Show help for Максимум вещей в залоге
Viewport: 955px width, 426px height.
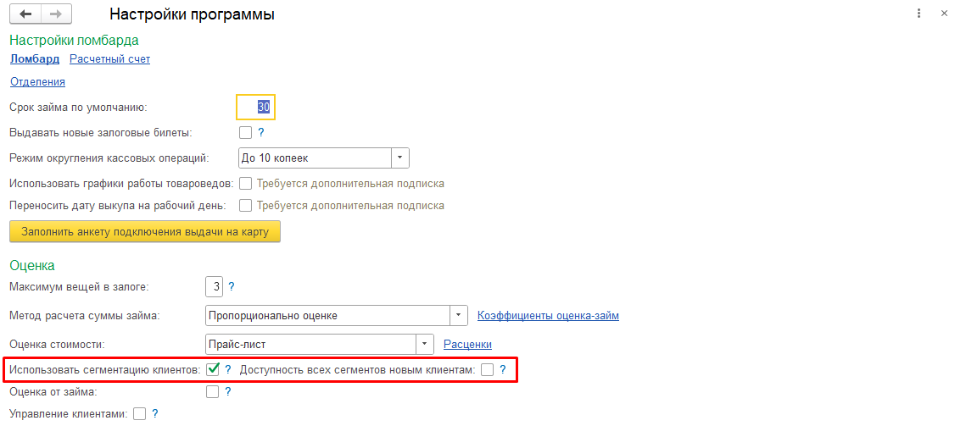(231, 286)
